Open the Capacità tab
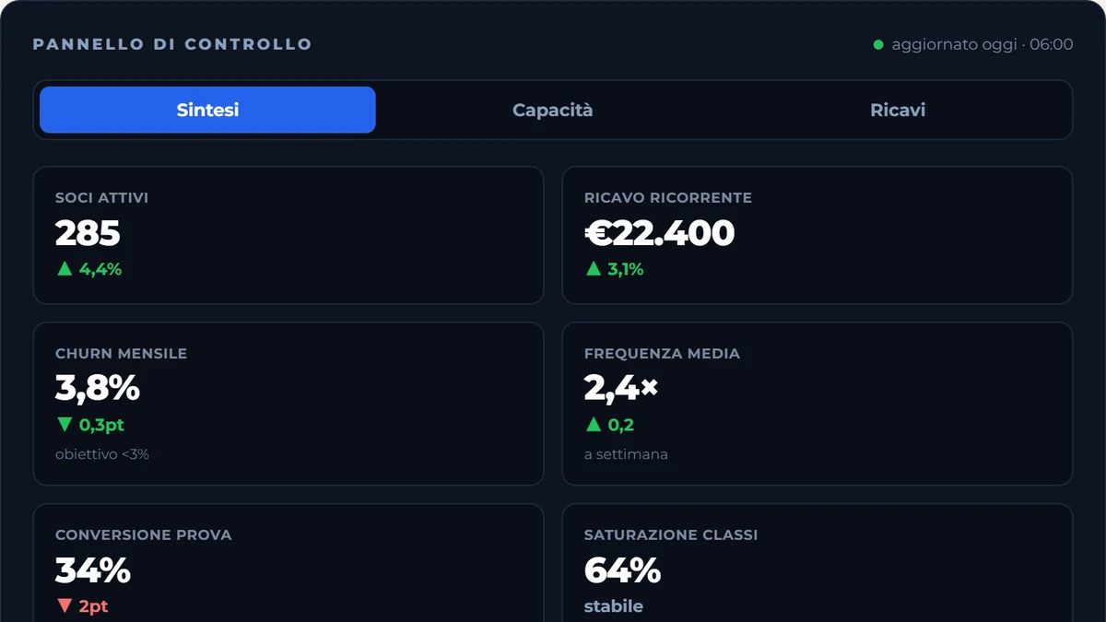This screenshot has height=622, width=1106. [x=553, y=110]
